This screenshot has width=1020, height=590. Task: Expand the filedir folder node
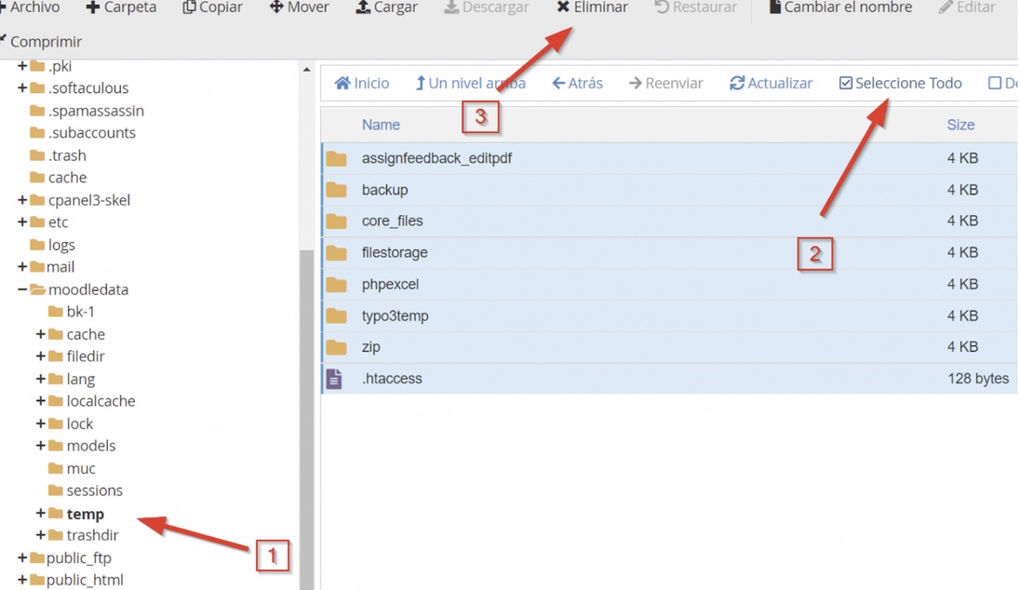tap(40, 356)
